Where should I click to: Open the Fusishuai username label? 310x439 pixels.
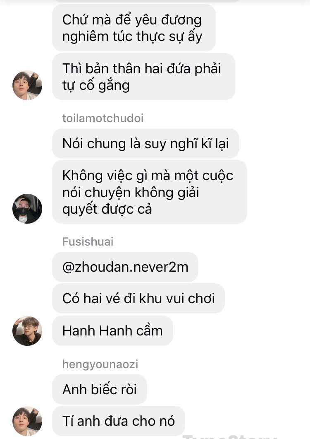88,241
